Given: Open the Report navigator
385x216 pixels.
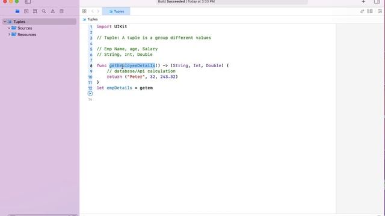Looking at the screenshot, I should [x=61, y=11].
